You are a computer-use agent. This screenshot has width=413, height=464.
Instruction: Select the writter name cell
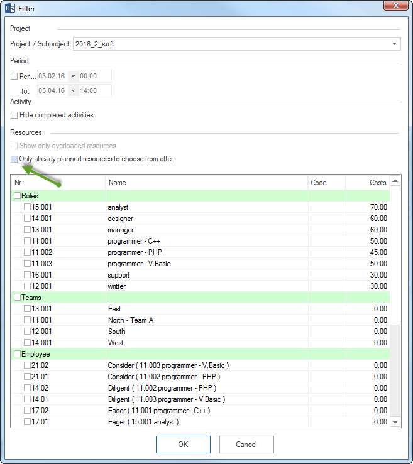pyautogui.click(x=207, y=286)
